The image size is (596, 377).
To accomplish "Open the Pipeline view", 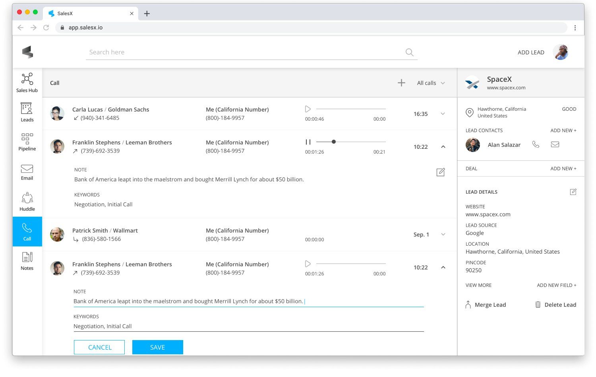I will point(27,142).
